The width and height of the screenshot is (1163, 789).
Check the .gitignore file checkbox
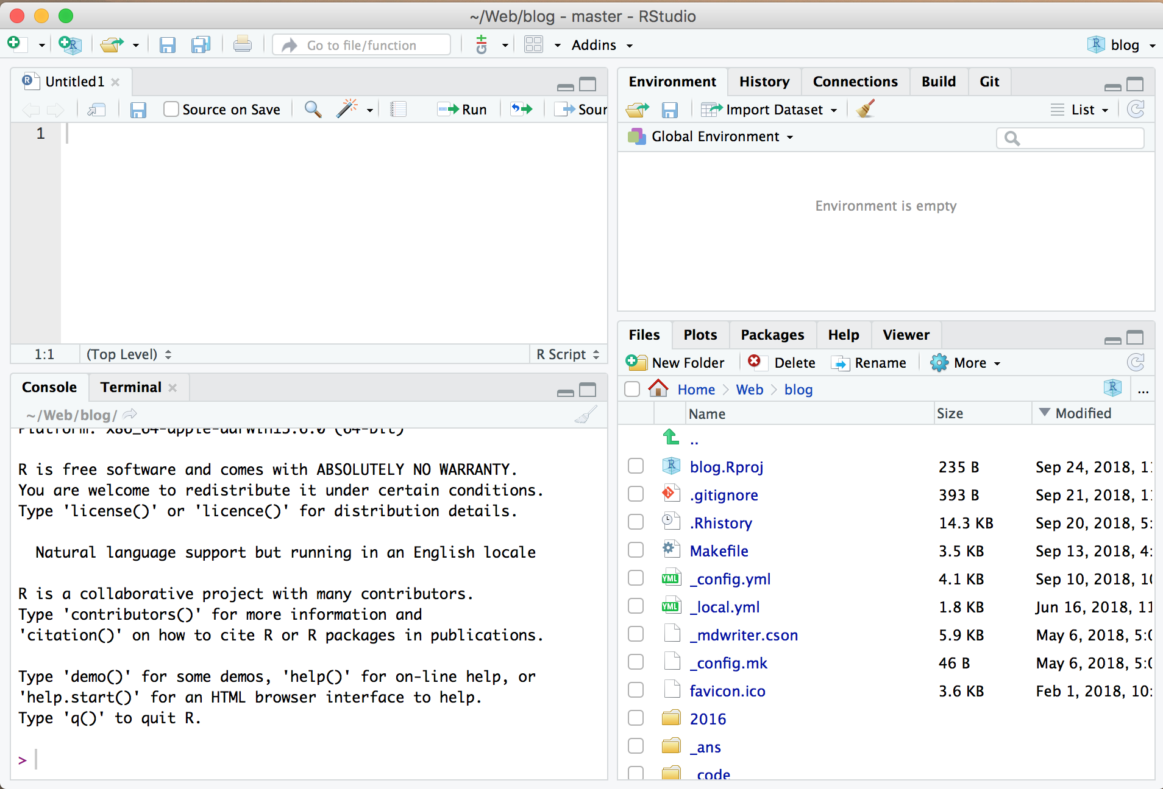[636, 494]
